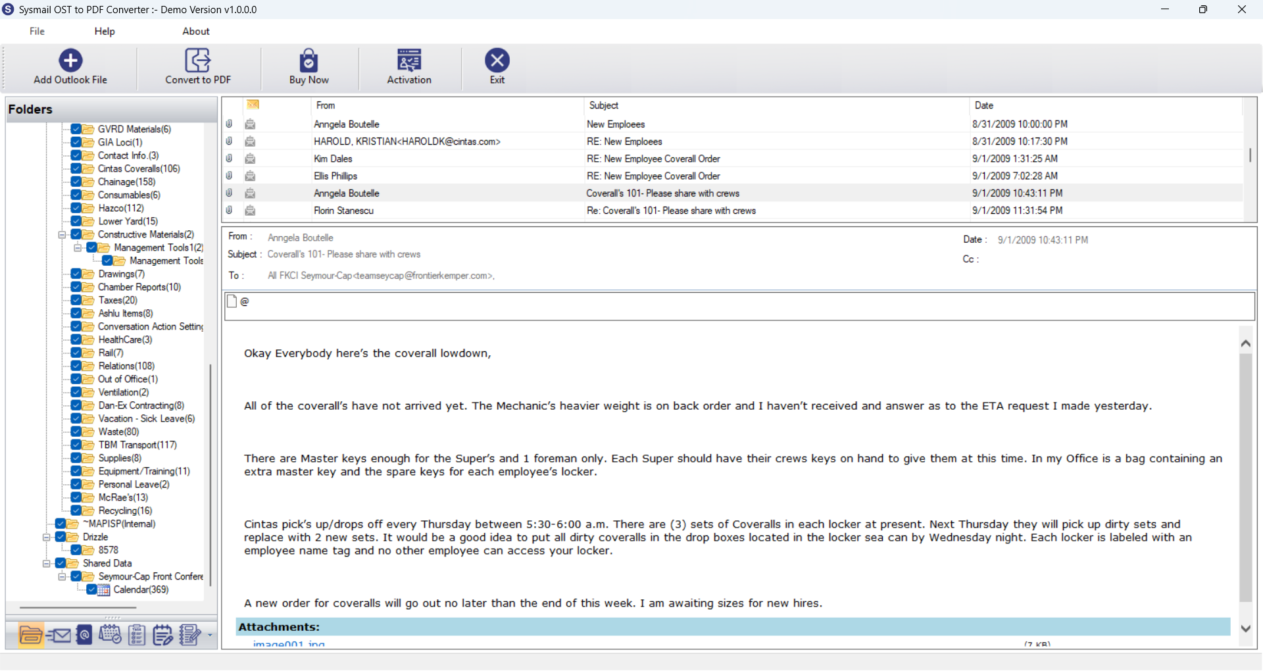Open the image001 attachment link
The width and height of the screenshot is (1263, 671).
[x=289, y=644]
